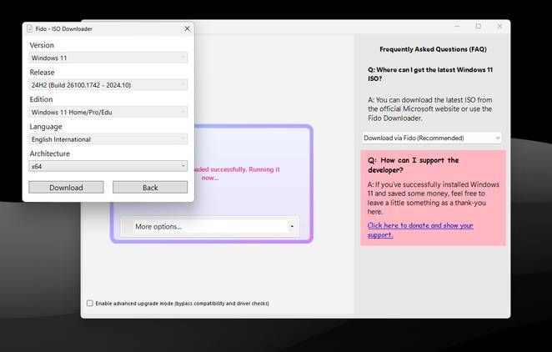Screen dimensions: 552x352
Task: Open the Language dropdown English International
Action: pos(108,139)
